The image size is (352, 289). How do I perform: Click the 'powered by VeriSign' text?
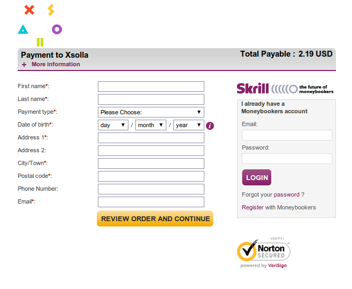263,265
